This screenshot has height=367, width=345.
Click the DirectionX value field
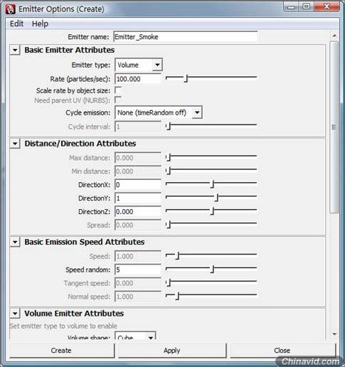coord(138,185)
